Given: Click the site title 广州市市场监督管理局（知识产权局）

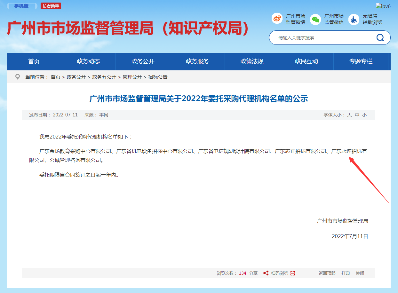Looking at the screenshot, I should click(x=128, y=28).
